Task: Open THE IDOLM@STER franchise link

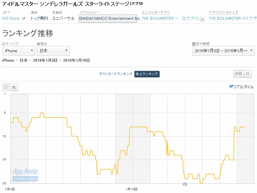Action: (x=231, y=18)
